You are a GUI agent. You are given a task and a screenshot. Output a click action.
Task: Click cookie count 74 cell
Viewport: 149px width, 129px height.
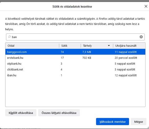[x=62, y=52]
